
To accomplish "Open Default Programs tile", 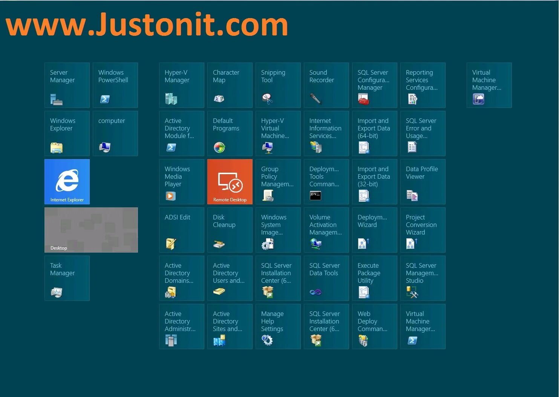I will [x=230, y=133].
